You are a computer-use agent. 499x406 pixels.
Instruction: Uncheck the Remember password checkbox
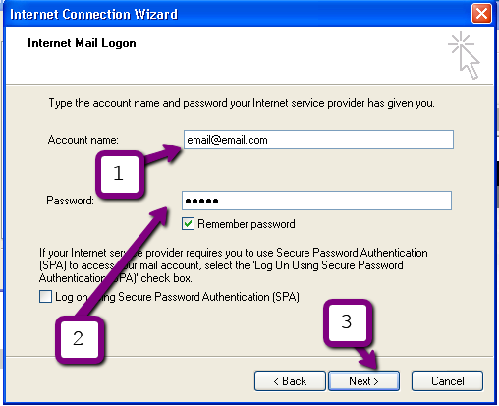point(189,224)
